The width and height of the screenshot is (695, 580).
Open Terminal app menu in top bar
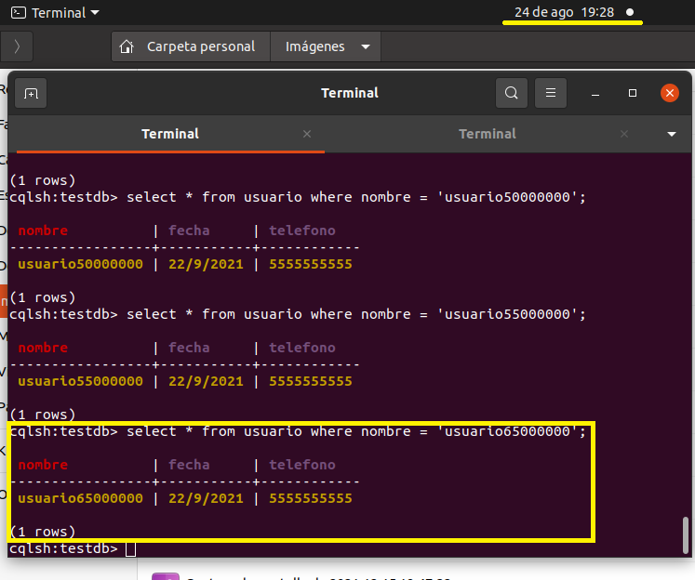coord(55,12)
